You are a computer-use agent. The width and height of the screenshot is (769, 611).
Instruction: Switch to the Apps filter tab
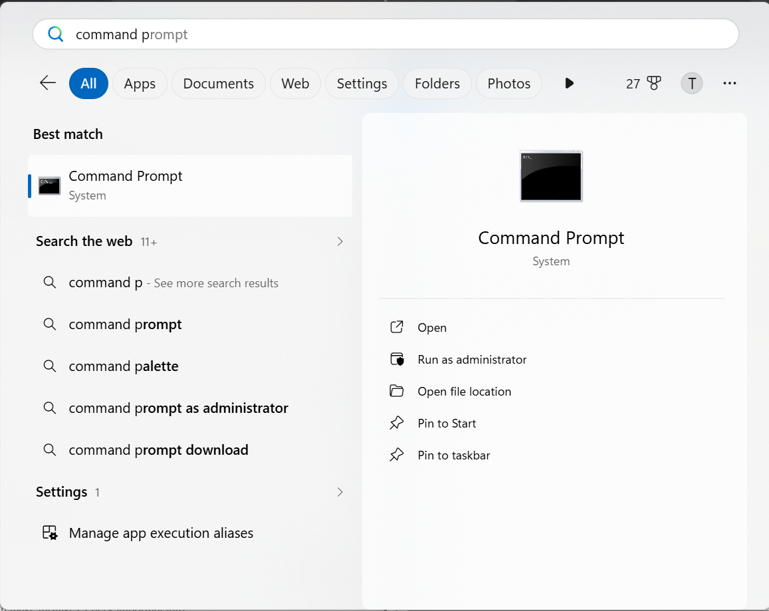pyautogui.click(x=140, y=83)
